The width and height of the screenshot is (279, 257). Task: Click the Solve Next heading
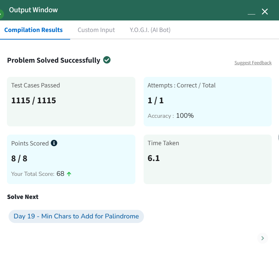(x=23, y=197)
